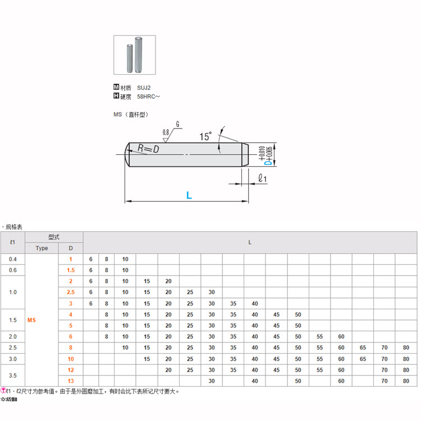
Task: Click the D tolerance label +0.010/+0.005
Action: tap(266, 155)
